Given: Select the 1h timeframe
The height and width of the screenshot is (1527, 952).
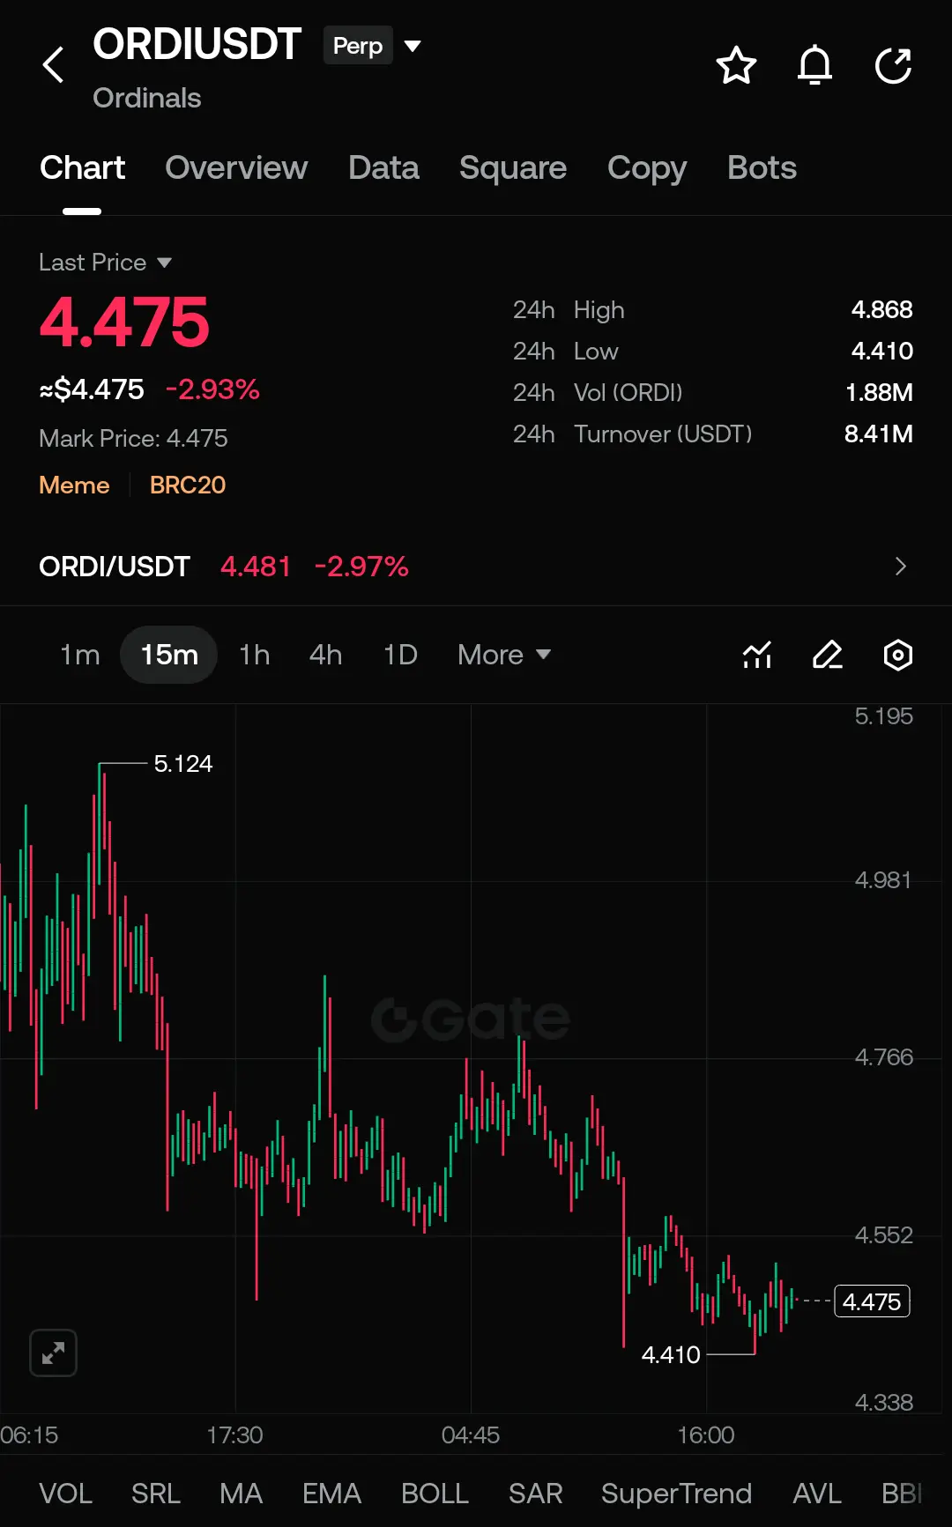Looking at the screenshot, I should tap(255, 655).
